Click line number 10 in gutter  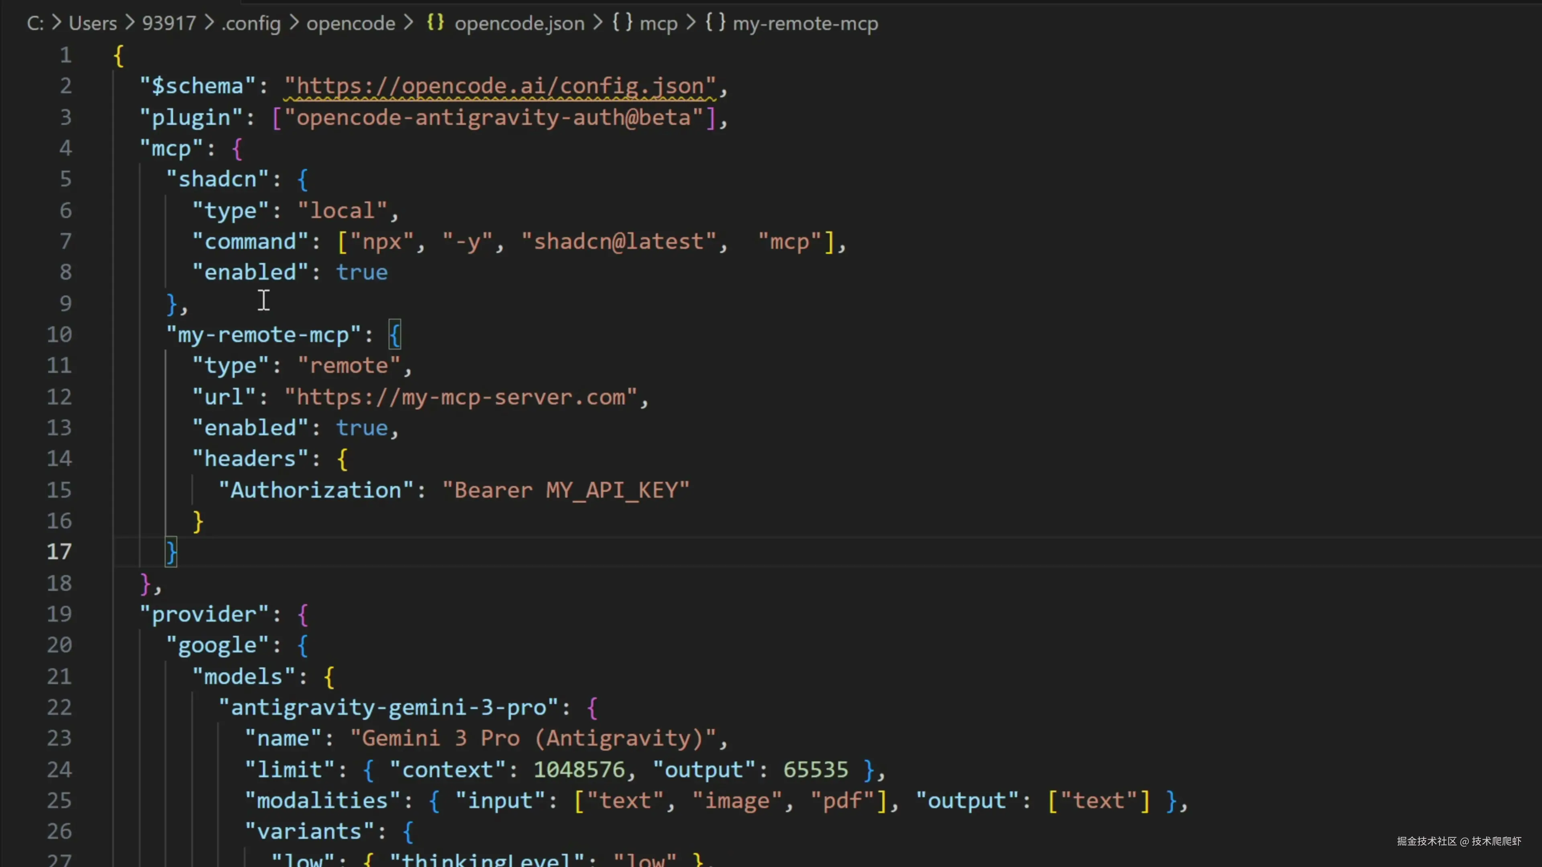pyautogui.click(x=59, y=334)
